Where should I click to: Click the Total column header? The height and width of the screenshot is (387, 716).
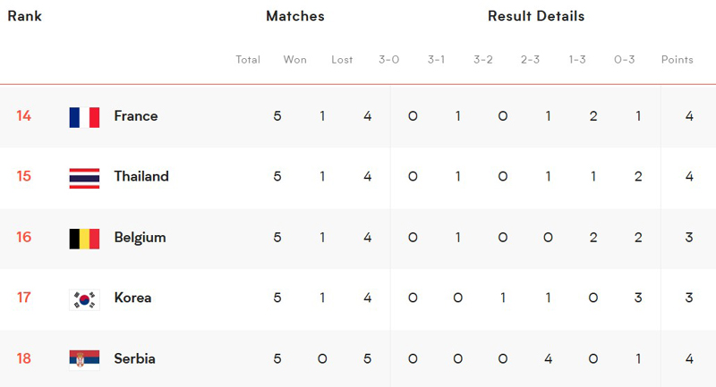[x=248, y=60]
